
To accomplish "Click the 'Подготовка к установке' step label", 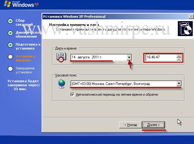I will (x=28, y=46).
